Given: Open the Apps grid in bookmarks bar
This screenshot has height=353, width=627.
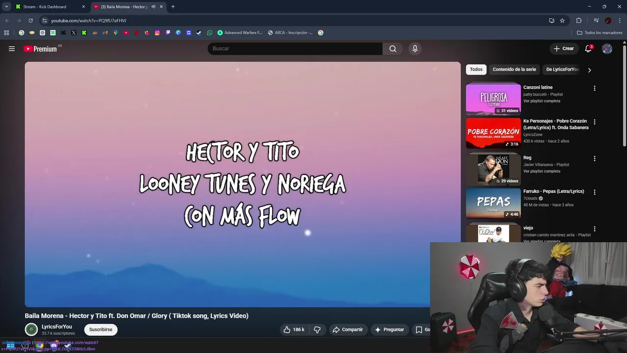Looking at the screenshot, I should point(6,33).
